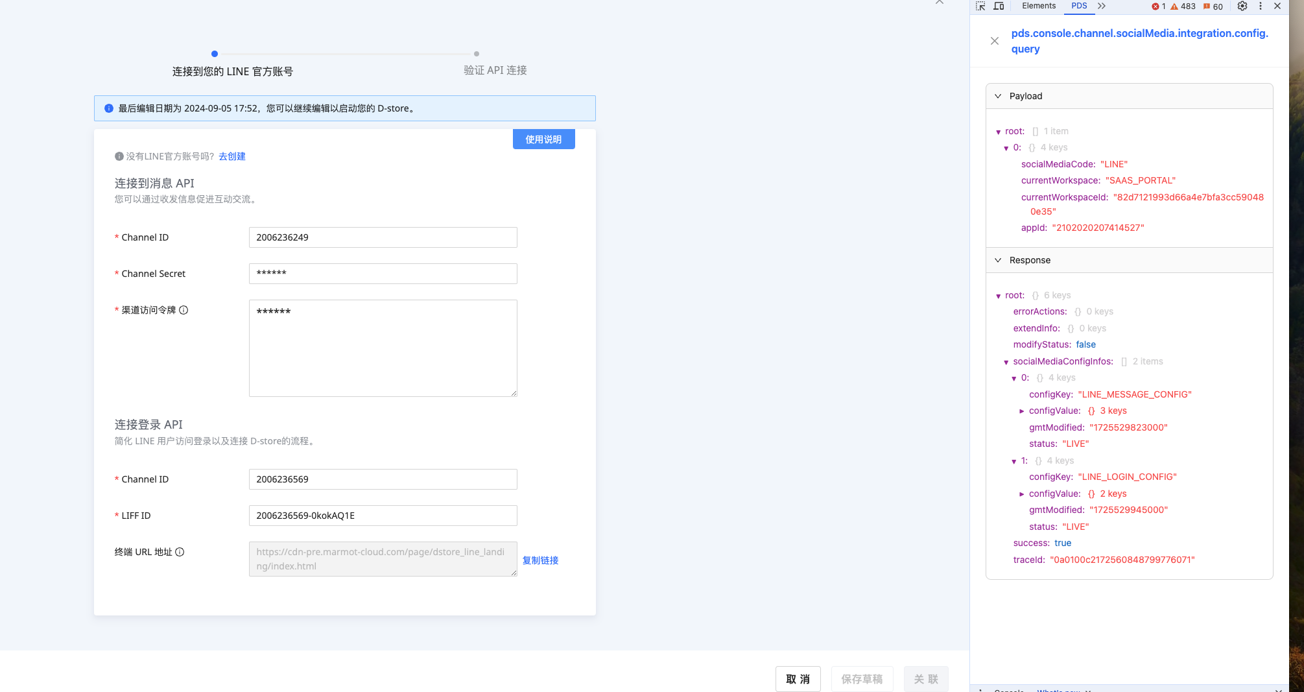This screenshot has width=1304, height=692.
Task: Click step 连接到您的 LINE 官方账号
Action: point(232,71)
